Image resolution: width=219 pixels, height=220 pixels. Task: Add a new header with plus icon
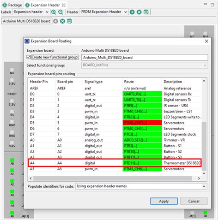tap(132, 12)
